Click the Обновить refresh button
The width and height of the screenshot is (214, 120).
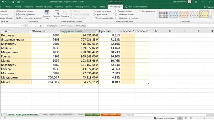65,15
